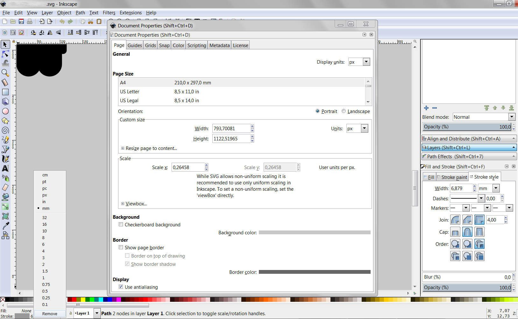Enable Checkerboard background checkbox
The image size is (518, 319).
[121, 224]
